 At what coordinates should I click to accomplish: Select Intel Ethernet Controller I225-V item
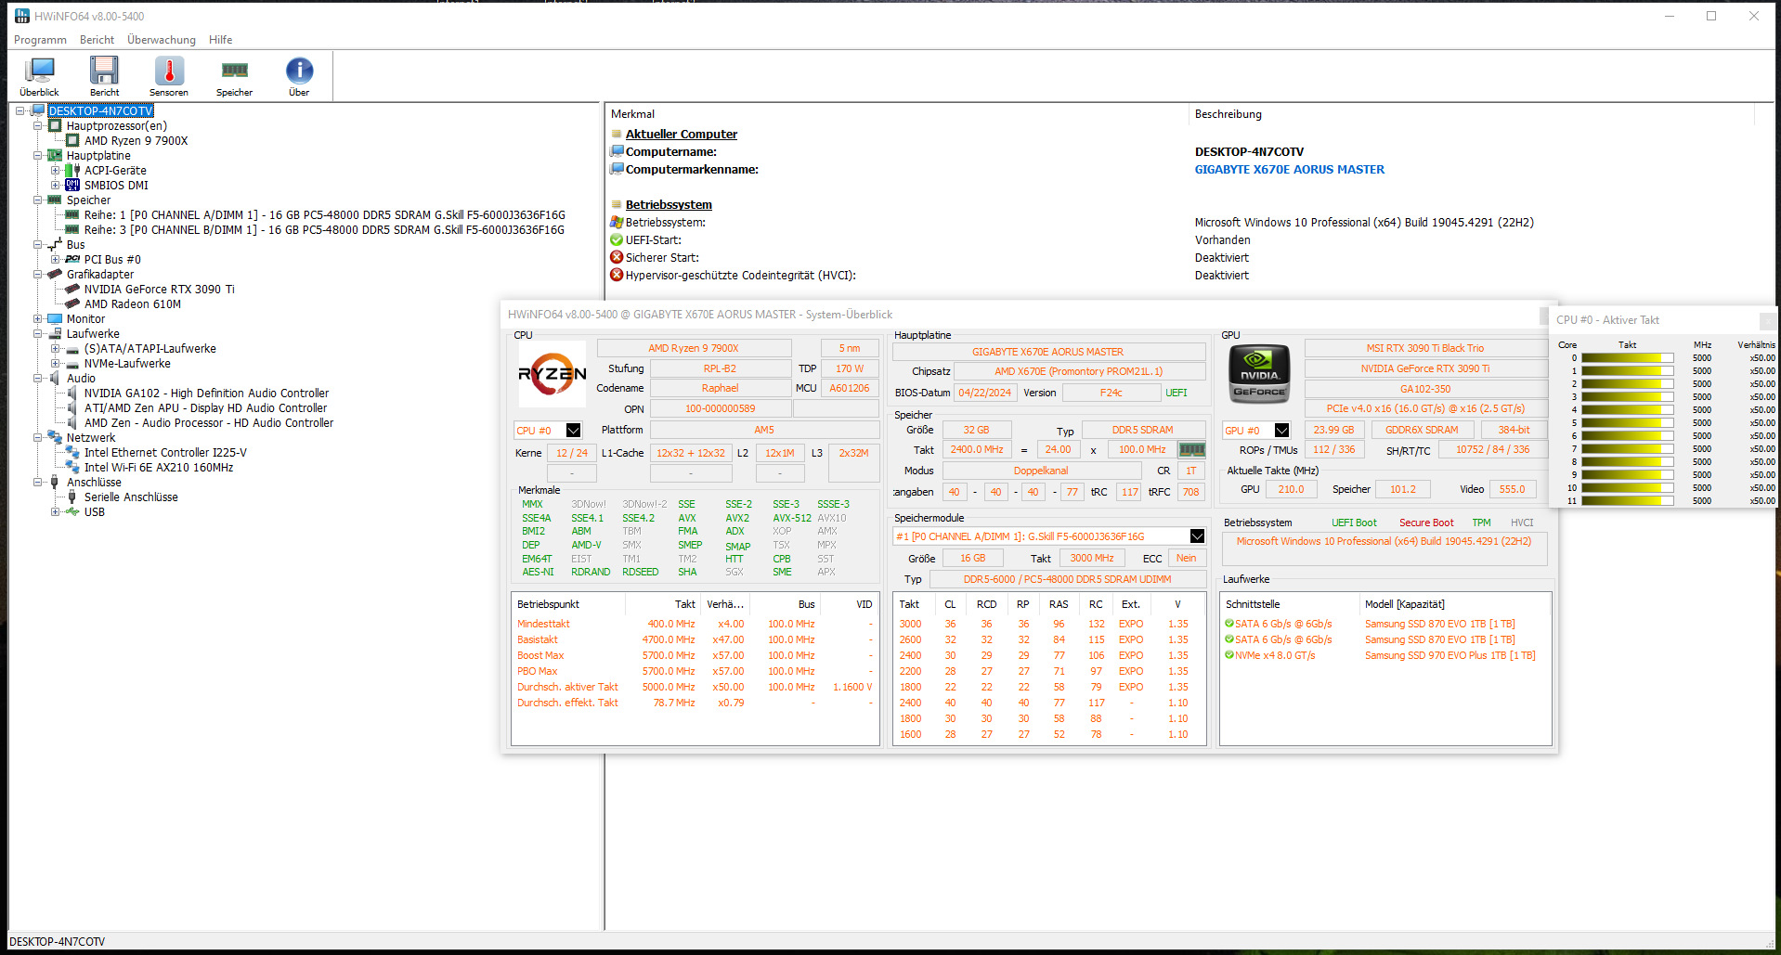point(165,452)
